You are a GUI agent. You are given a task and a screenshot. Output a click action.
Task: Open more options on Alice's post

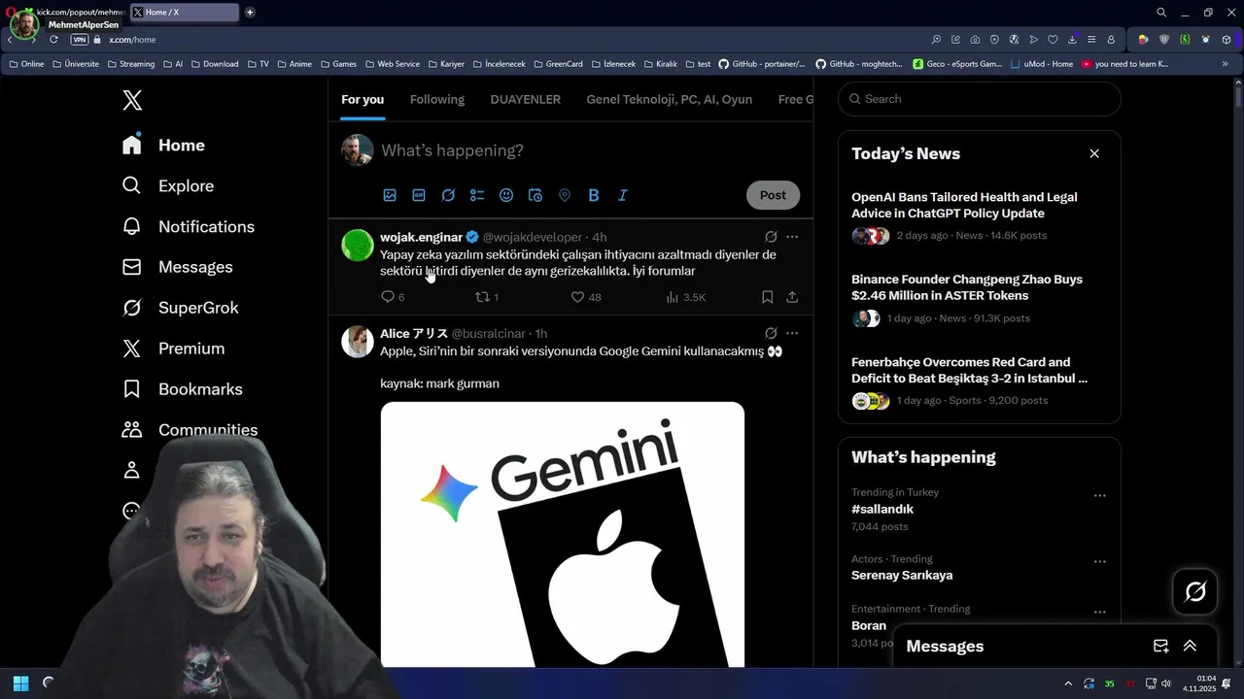pyautogui.click(x=792, y=333)
